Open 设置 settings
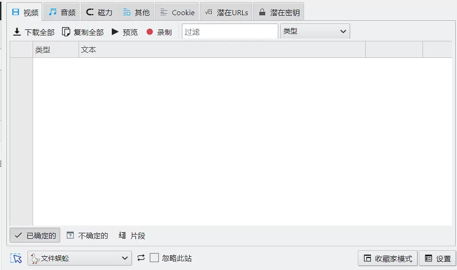Viewport: 457px width, 270px height. click(x=438, y=258)
